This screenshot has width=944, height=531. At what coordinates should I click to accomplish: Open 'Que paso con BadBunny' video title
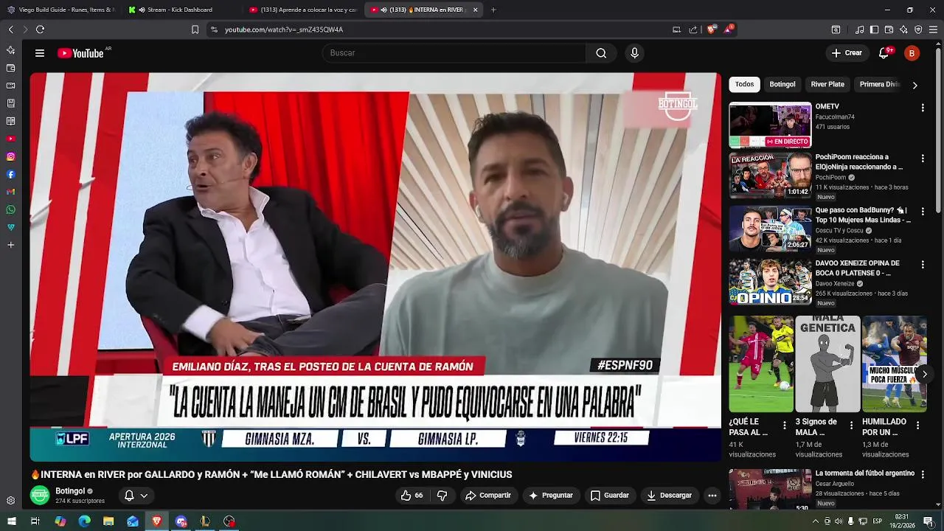click(863, 215)
